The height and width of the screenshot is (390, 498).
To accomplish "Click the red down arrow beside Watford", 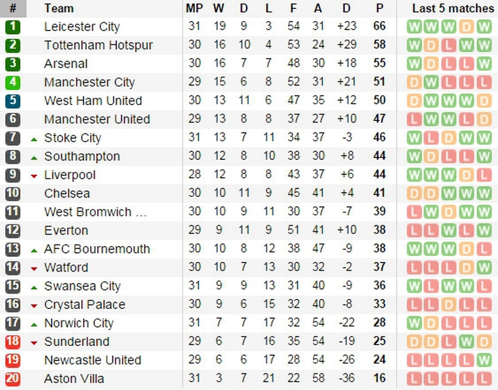I will [x=34, y=268].
